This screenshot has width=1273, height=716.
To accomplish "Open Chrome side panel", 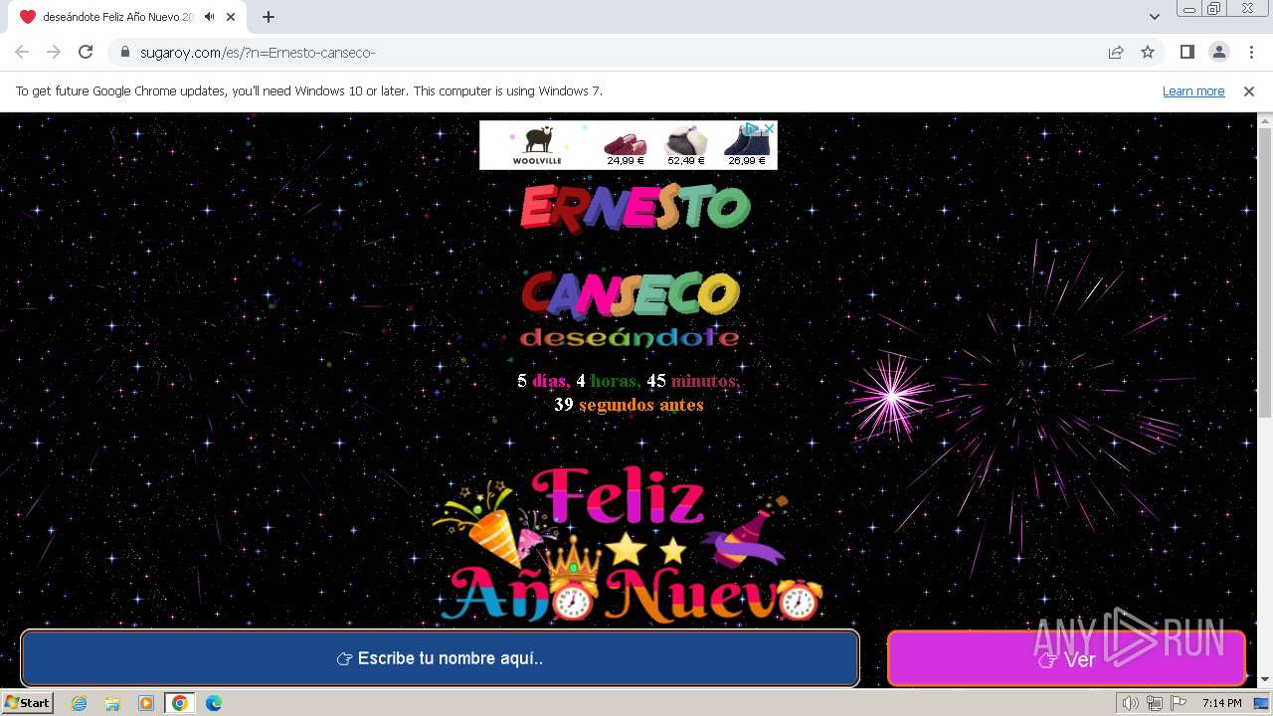I will (1186, 53).
